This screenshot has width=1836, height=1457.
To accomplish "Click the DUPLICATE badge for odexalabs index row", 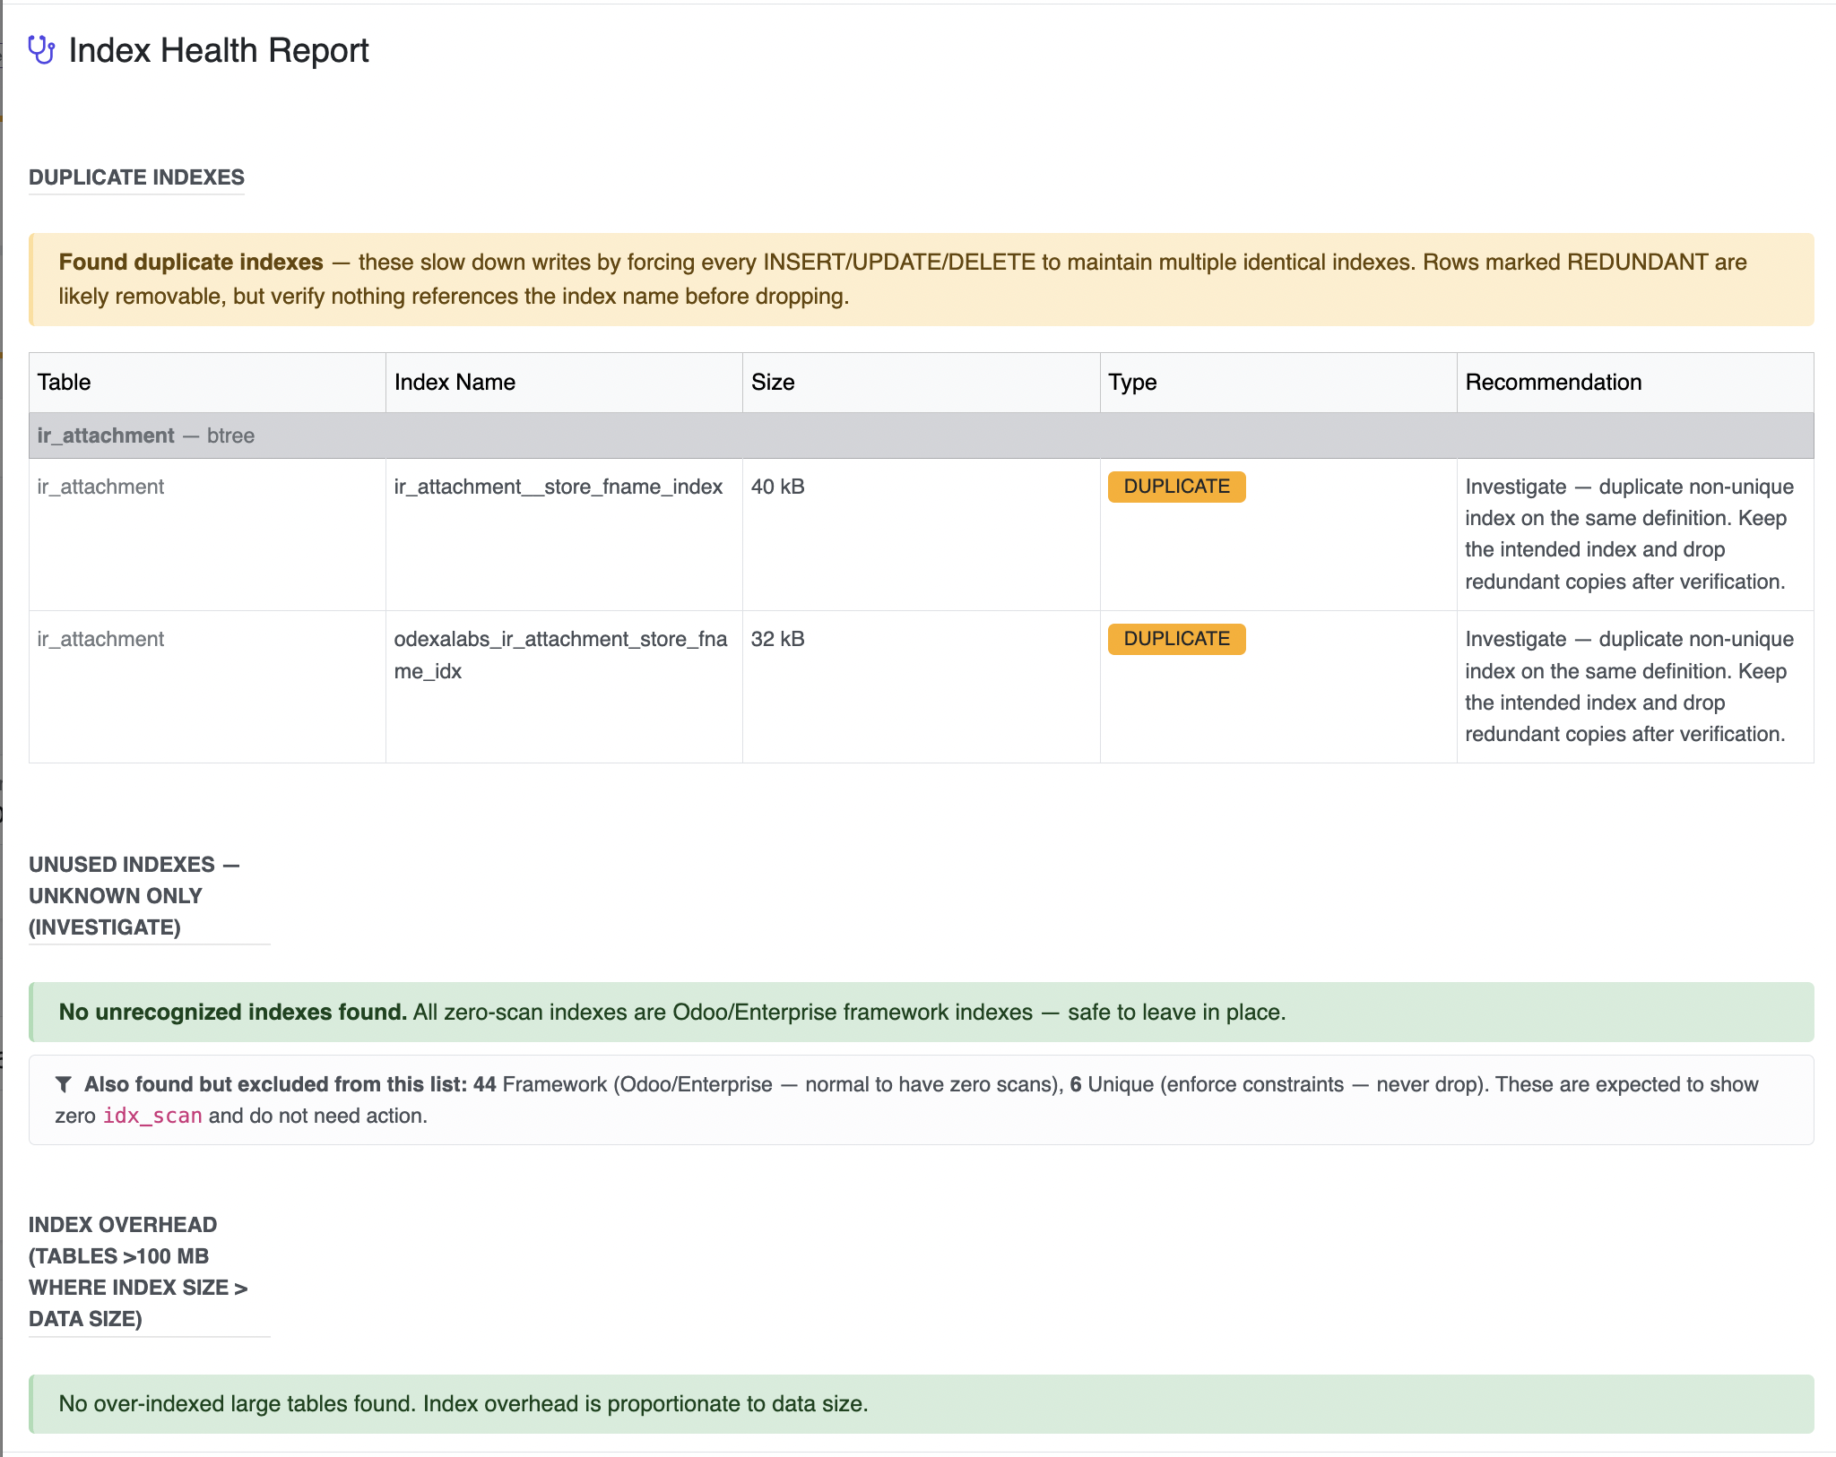I will (x=1176, y=639).
